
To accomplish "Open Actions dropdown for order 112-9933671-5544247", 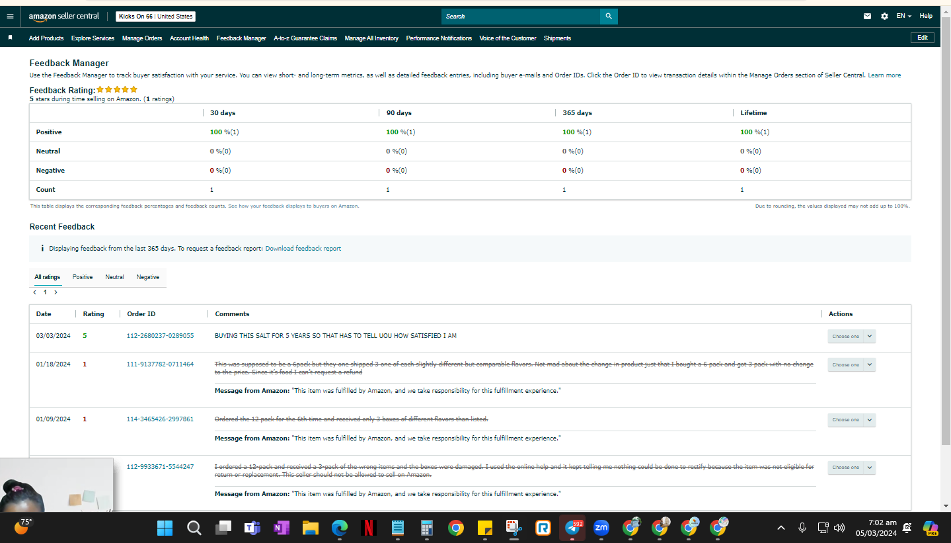I will 851,467.
